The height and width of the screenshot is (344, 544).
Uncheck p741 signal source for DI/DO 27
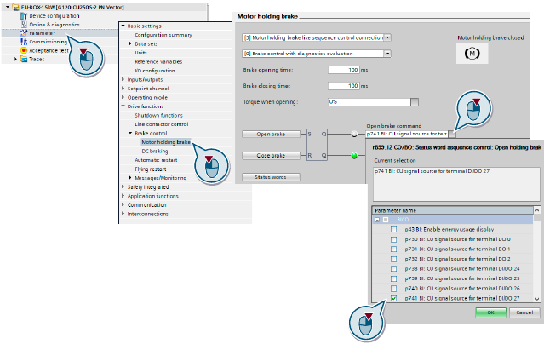(x=393, y=298)
